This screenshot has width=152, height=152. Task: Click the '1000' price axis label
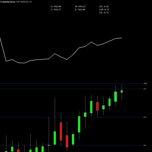pyautogui.click(x=145, y=83)
